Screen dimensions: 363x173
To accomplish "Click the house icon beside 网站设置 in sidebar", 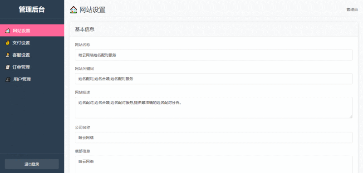I will [x=8, y=31].
